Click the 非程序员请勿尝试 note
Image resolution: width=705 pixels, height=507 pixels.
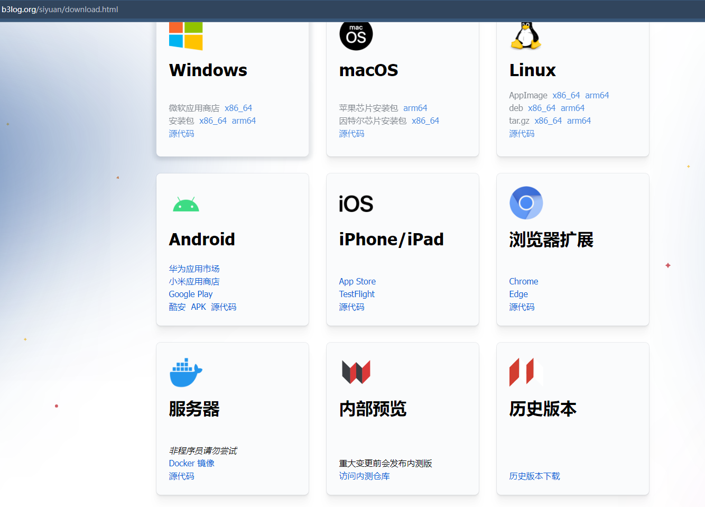tap(203, 450)
